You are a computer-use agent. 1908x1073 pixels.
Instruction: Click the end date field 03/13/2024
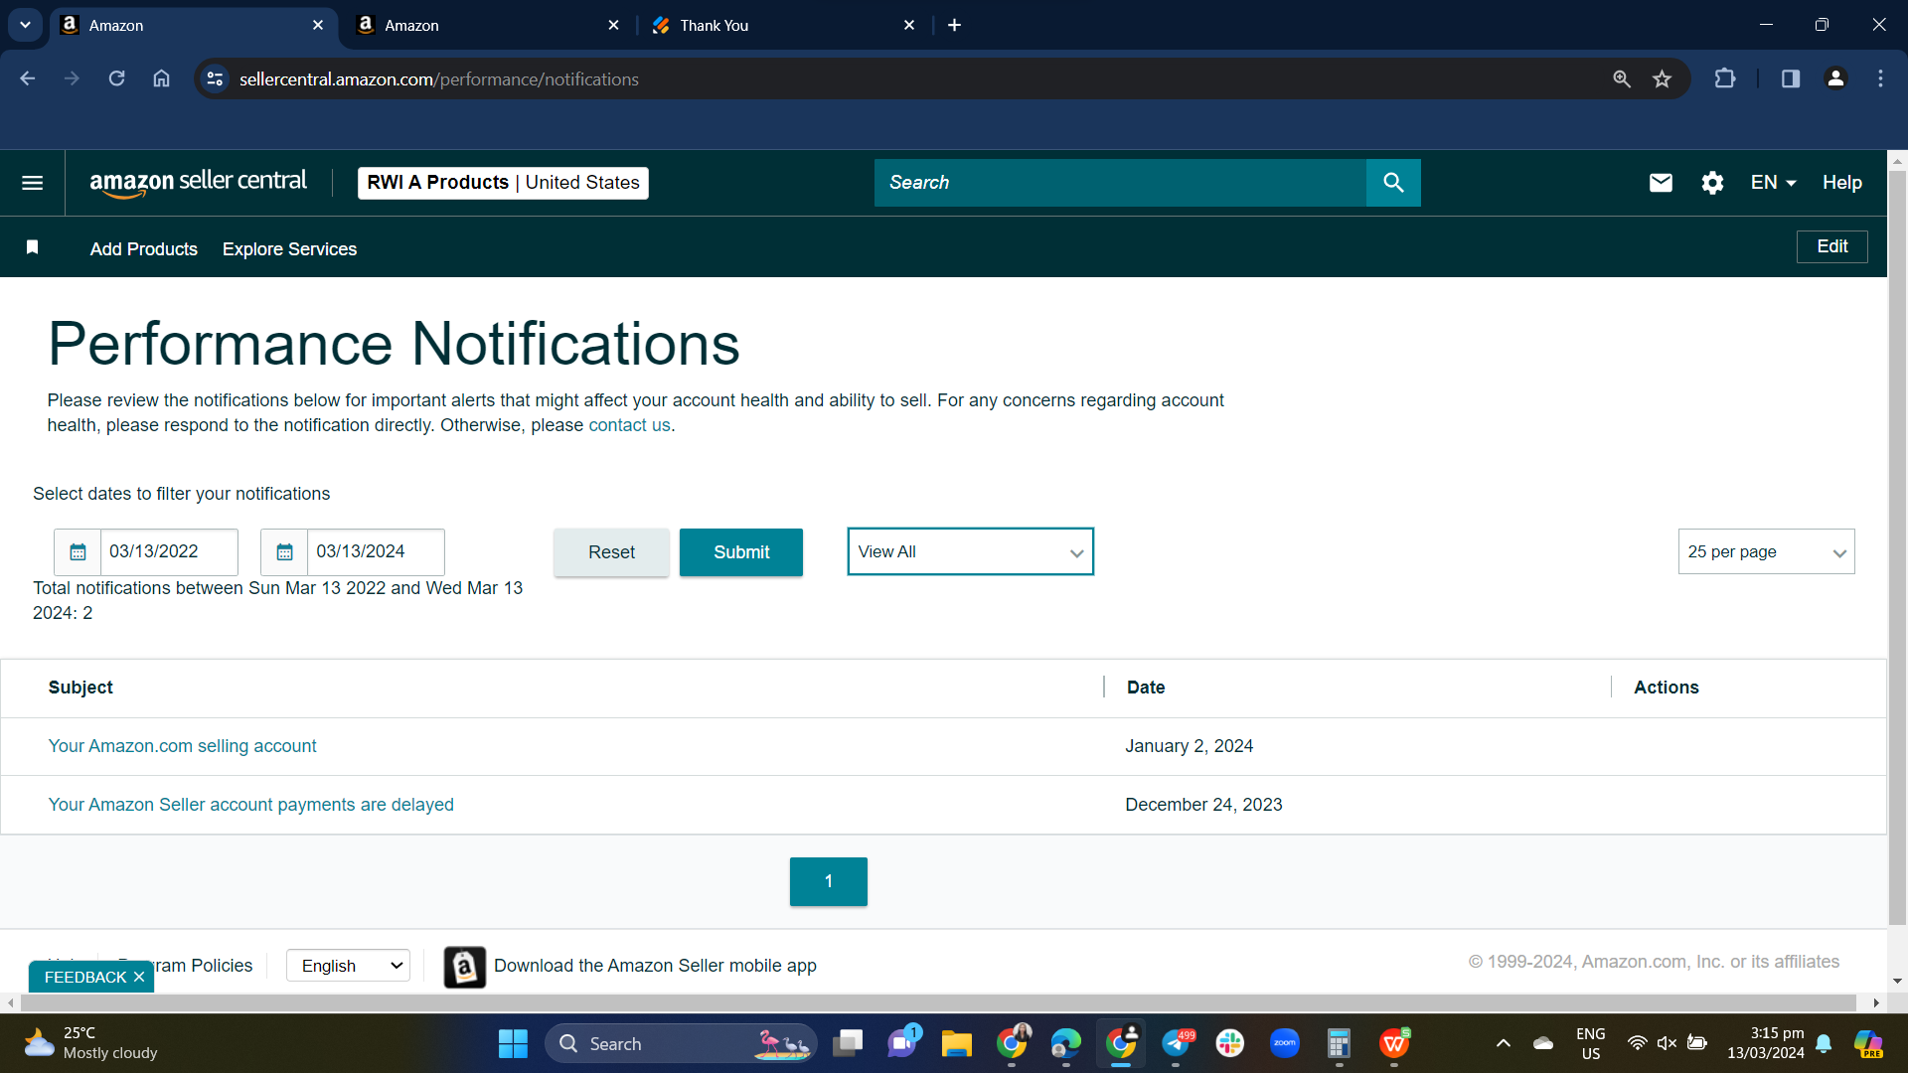pyautogui.click(x=376, y=552)
